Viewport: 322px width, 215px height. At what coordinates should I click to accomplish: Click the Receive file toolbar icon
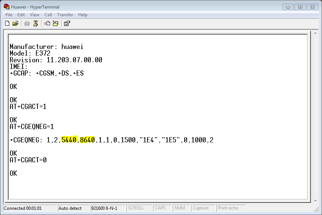tap(56, 23)
